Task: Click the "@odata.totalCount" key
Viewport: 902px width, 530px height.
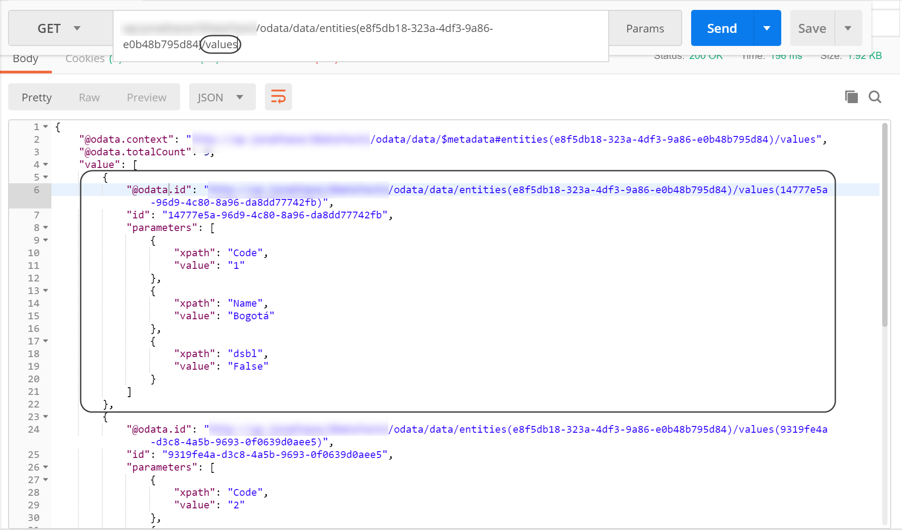Action: click(x=135, y=152)
